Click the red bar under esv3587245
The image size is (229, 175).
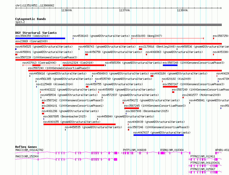131,108
